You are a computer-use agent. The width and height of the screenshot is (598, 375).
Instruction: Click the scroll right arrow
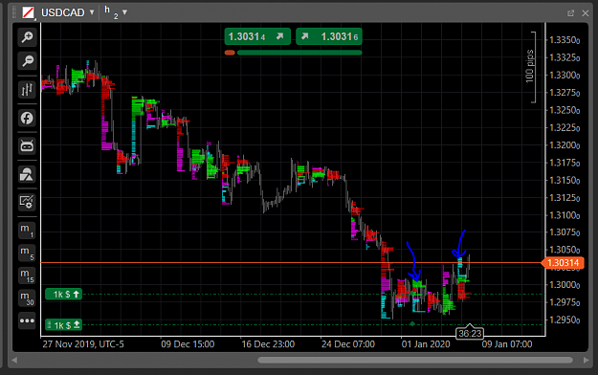tap(587, 360)
